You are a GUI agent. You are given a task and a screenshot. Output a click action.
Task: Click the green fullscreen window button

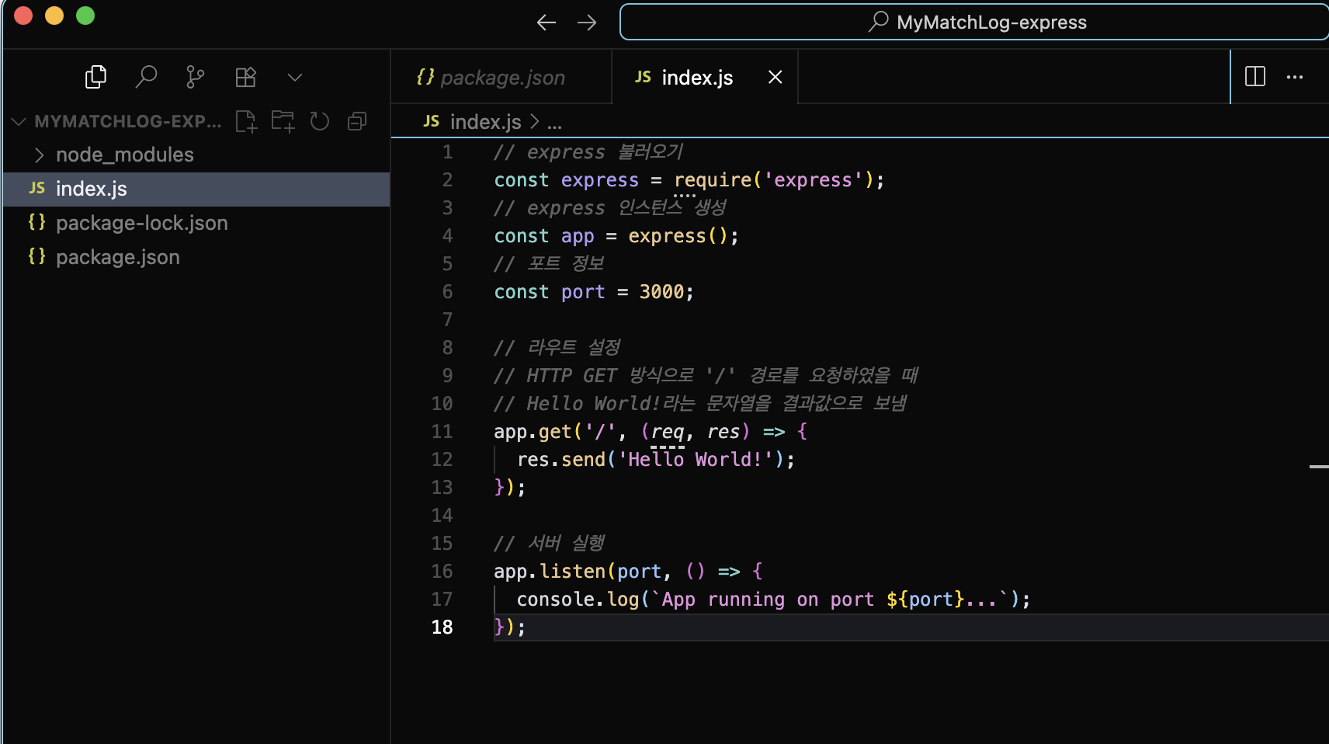coord(85,16)
